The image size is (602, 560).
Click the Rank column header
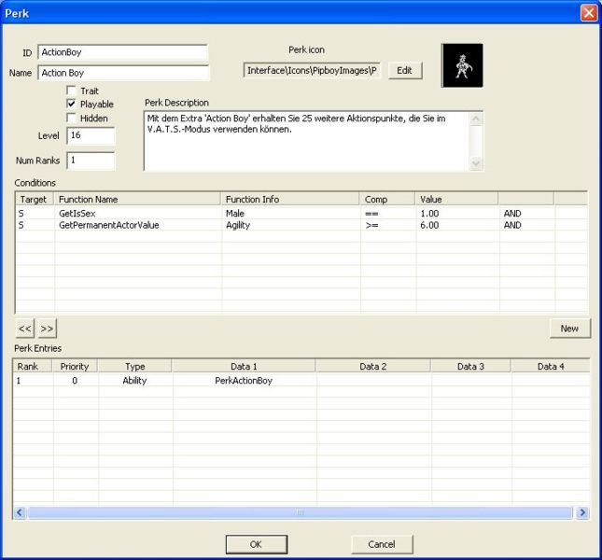click(33, 367)
